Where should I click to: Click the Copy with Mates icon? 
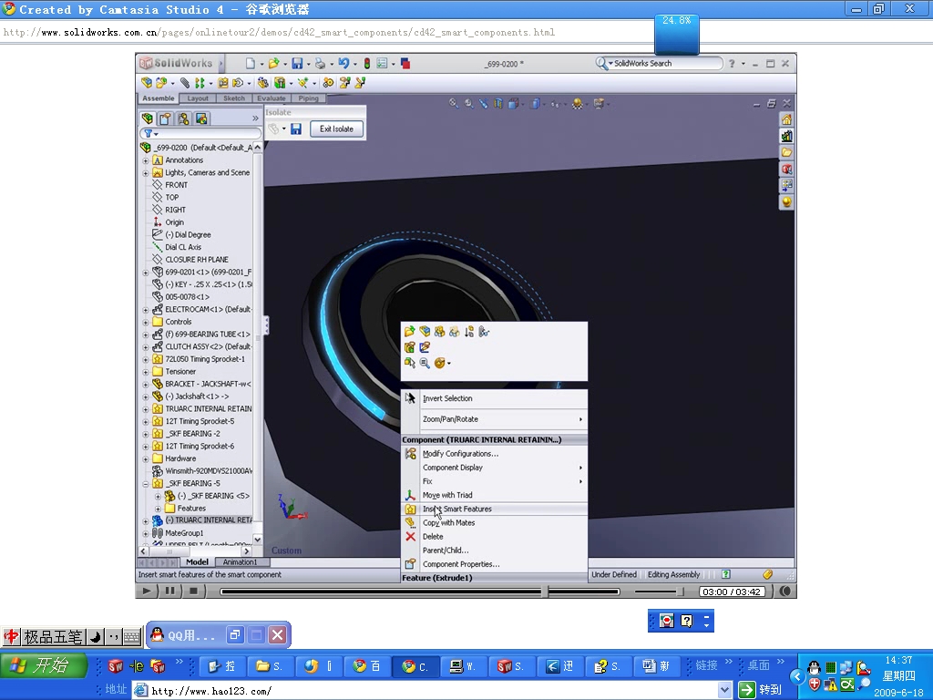[x=411, y=522]
